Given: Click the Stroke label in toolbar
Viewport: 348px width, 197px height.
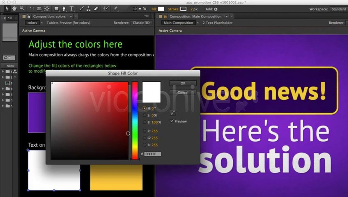Looking at the screenshot, I should 173,9.
